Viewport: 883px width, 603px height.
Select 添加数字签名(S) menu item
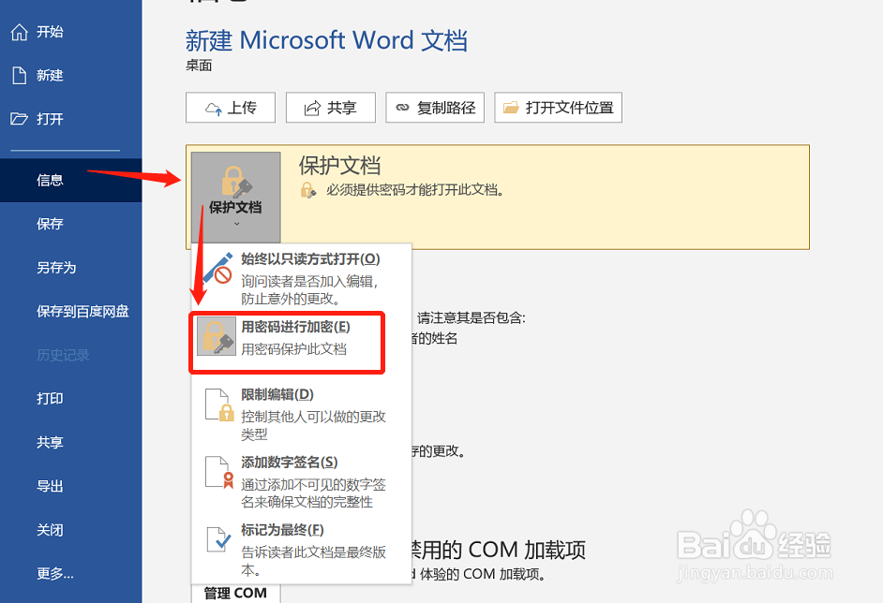click(301, 481)
